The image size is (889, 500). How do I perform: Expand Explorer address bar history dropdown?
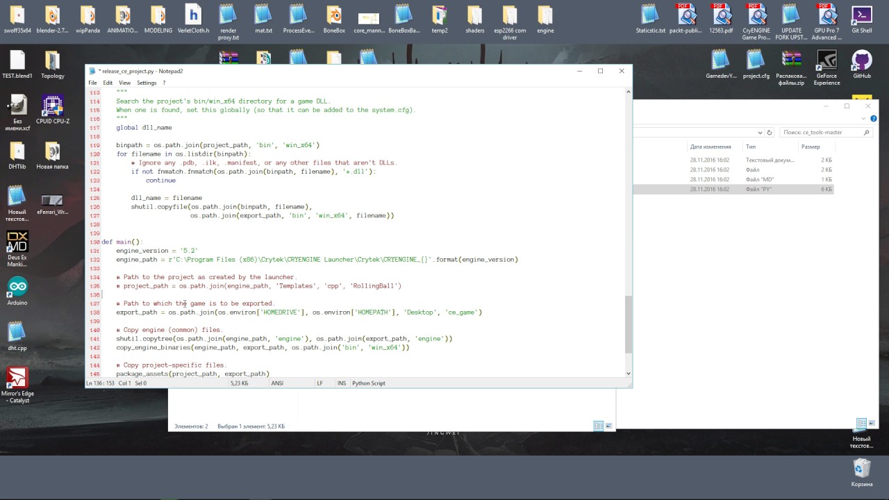[760, 133]
